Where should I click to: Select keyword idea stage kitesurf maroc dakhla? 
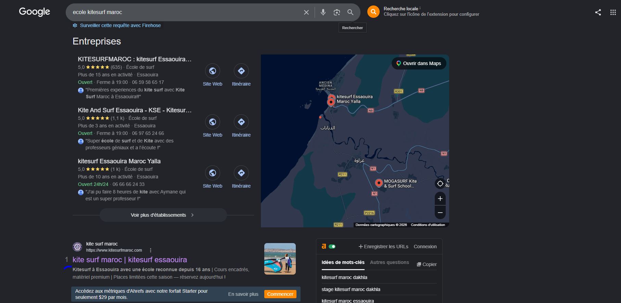351,289
